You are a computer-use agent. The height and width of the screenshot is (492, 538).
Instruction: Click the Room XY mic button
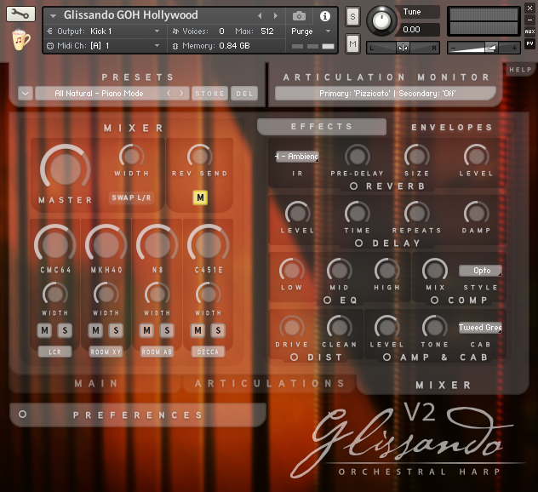click(x=106, y=352)
